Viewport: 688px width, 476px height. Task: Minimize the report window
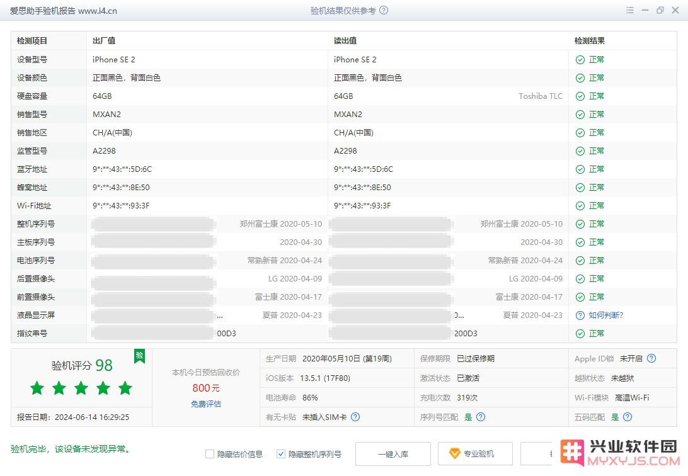pyautogui.click(x=645, y=10)
